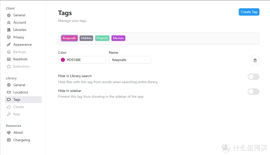The width and height of the screenshot is (270, 155).
Task: Click the Libraries books icon
Action: [9, 30]
